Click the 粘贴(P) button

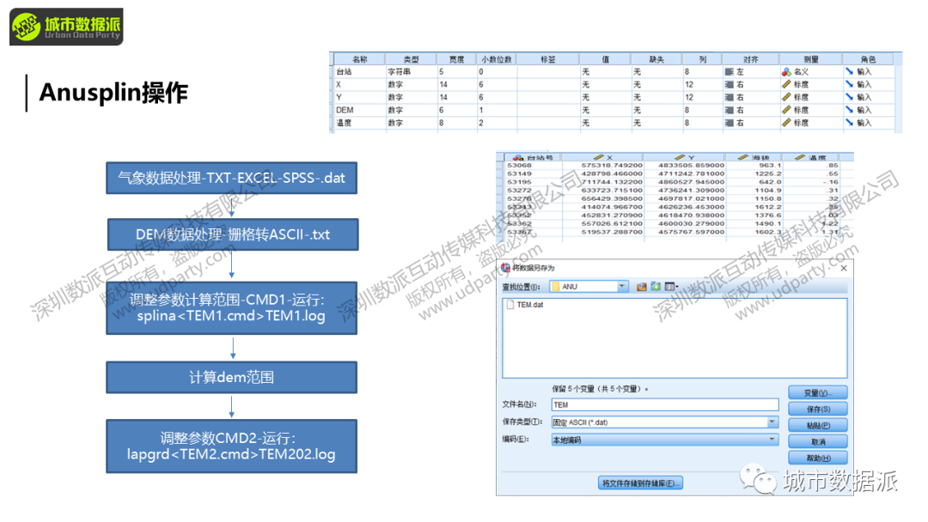point(818,426)
